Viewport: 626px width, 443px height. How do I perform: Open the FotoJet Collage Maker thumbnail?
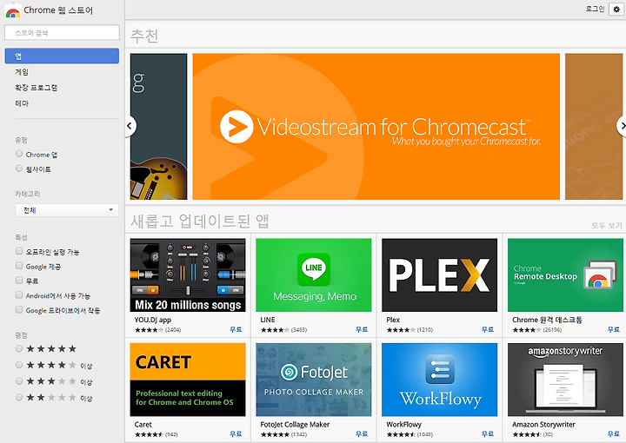click(313, 380)
